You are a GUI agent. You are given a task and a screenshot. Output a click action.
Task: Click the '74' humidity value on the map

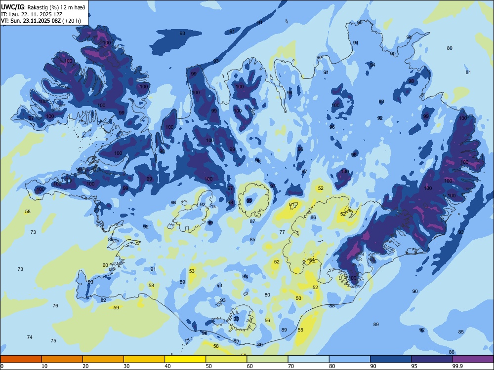(x=30, y=337)
